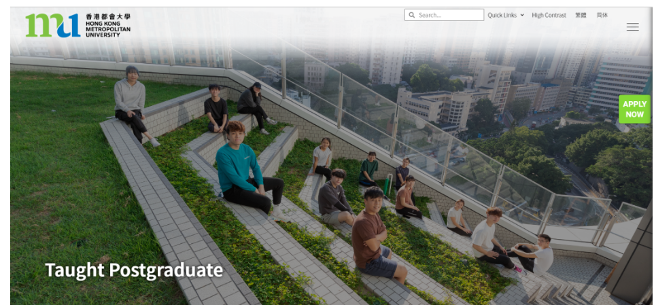Click the green and blue MU logo mark
This screenshot has height=305, width=656.
[x=53, y=25]
